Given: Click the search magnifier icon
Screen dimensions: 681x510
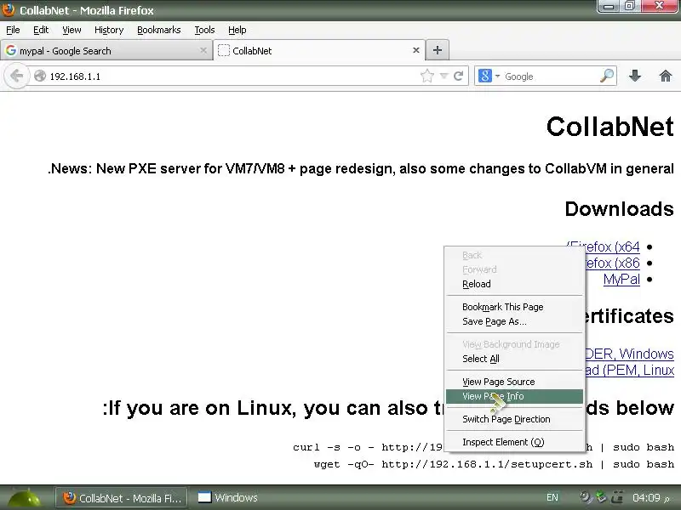Looking at the screenshot, I should 607,76.
